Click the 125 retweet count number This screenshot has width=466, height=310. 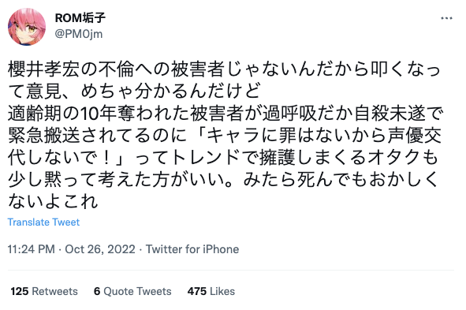[x=20, y=291]
